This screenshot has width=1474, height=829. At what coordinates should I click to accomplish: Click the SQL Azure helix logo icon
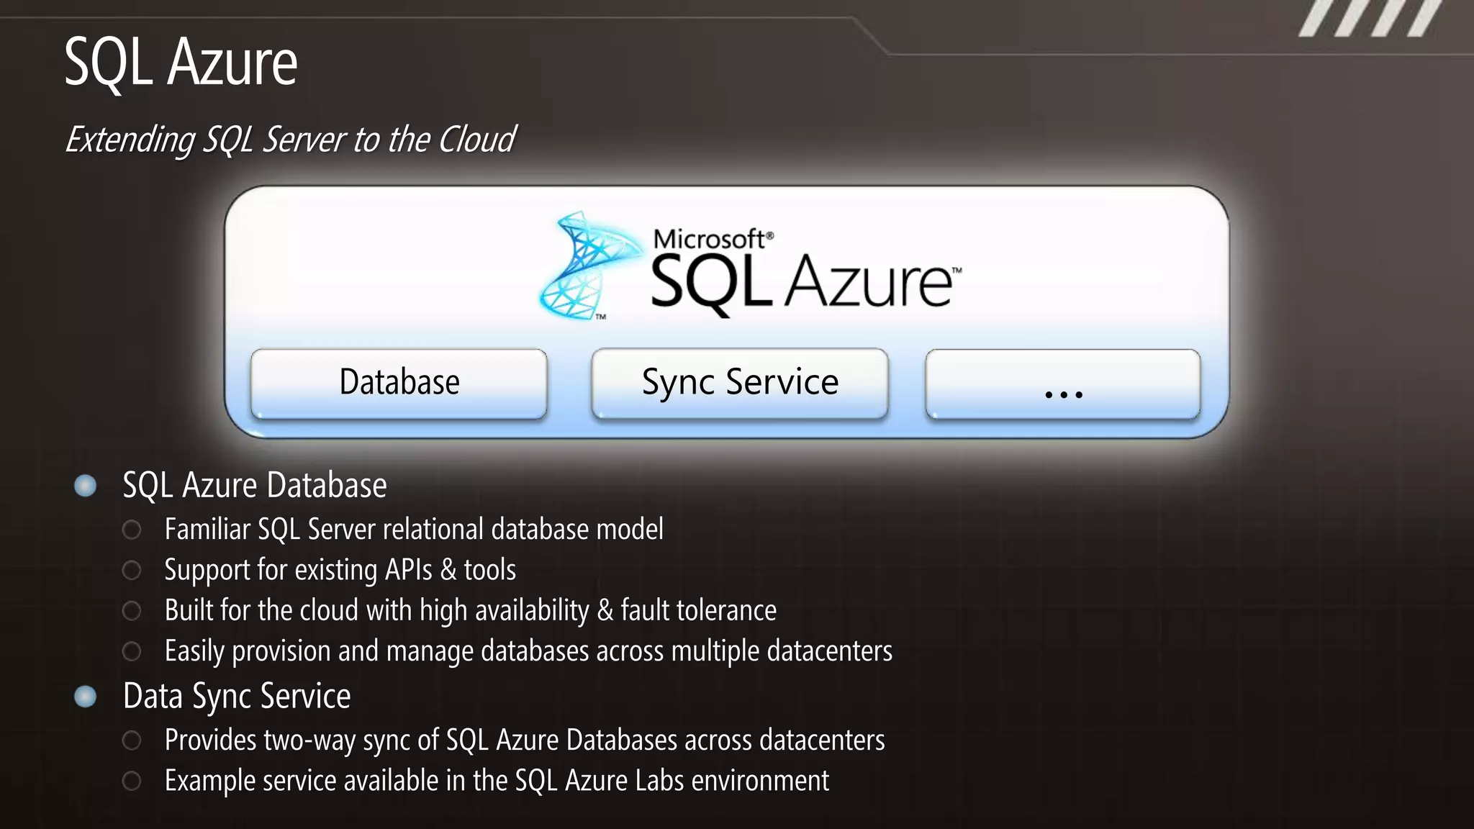click(x=590, y=266)
